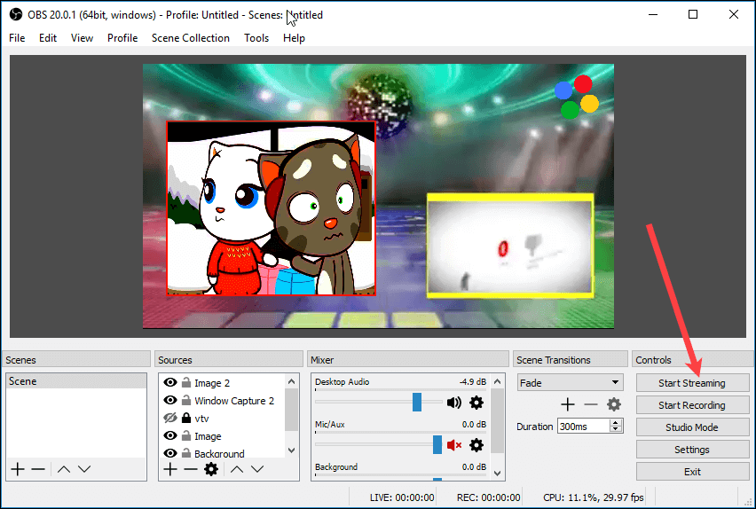Click the Mic/Aux volume slider handle
The height and width of the screenshot is (509, 756).
(437, 444)
